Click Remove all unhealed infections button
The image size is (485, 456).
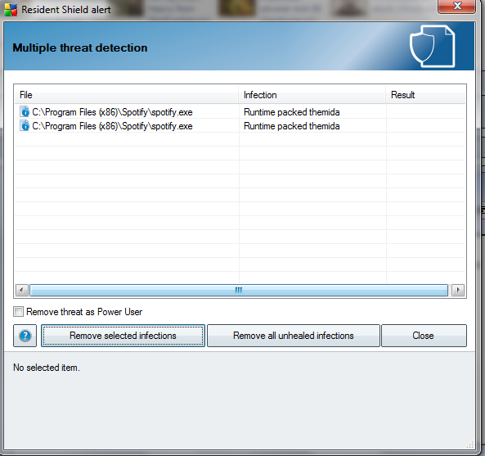click(x=294, y=336)
